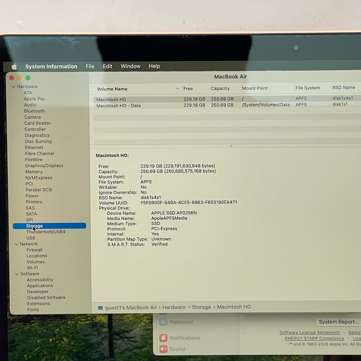Sort by the Mount Point column header

[x=255, y=88]
